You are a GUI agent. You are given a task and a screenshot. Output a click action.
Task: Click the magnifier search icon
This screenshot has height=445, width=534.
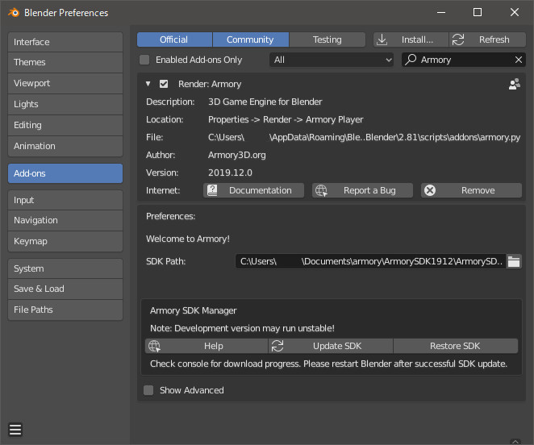(x=411, y=60)
